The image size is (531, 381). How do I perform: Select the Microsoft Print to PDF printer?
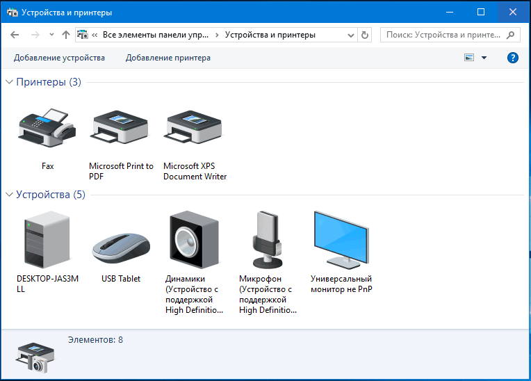pyautogui.click(x=120, y=128)
